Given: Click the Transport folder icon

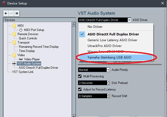Looking at the screenshot, I should click(14, 42).
